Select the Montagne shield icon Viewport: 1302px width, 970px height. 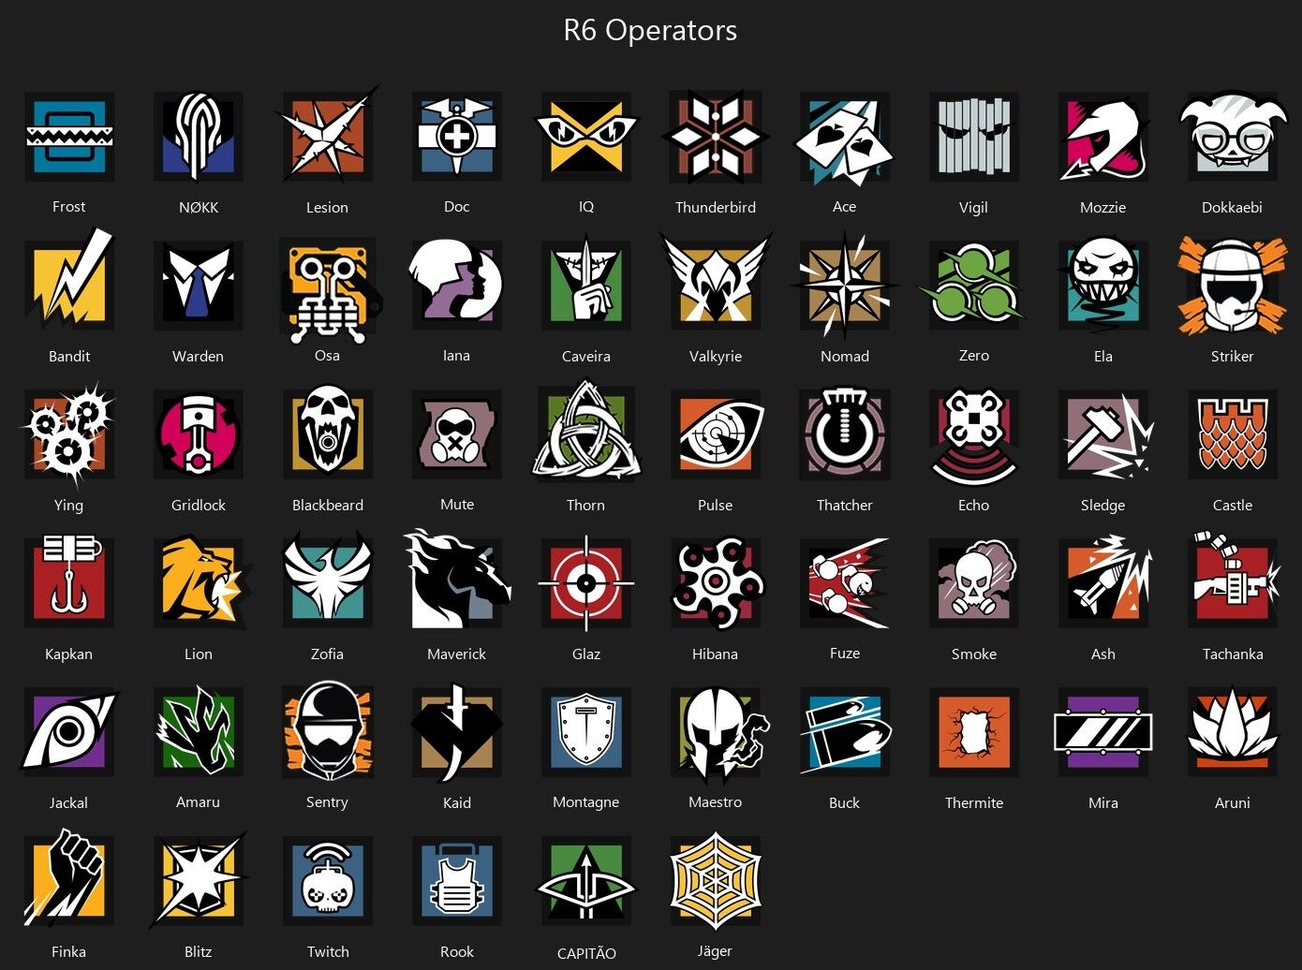pyautogui.click(x=586, y=731)
